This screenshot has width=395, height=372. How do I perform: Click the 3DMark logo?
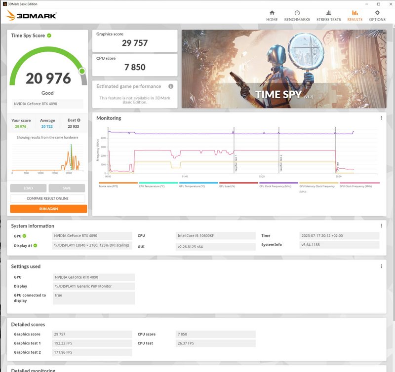(x=31, y=15)
